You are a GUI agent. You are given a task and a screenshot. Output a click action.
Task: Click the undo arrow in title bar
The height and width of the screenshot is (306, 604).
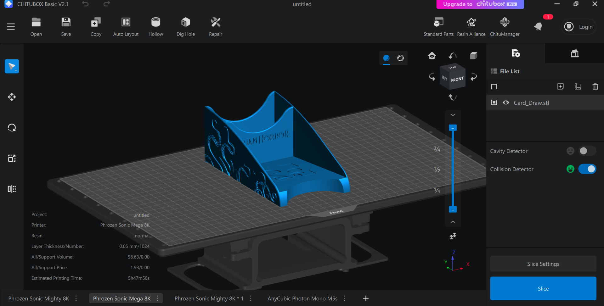[85, 4]
